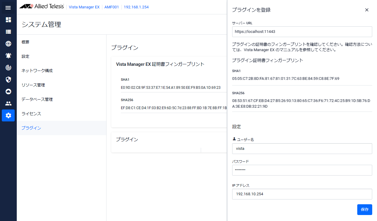Viewport: 377px width, 221px height.
Task: Click the globe network icon
Action: (8, 44)
